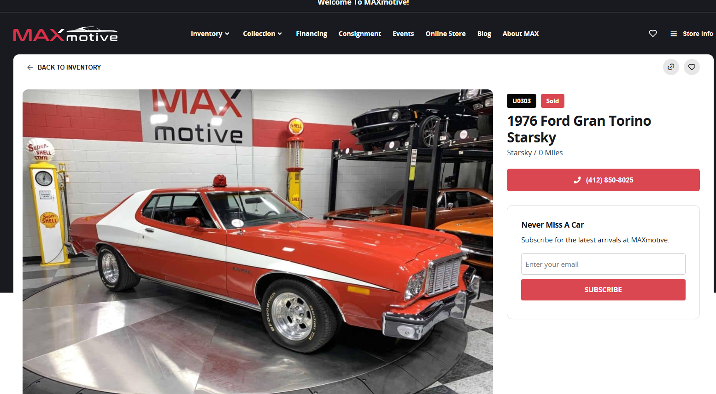Open the Gran Torino main photo
The image size is (716, 394).
[258, 241]
